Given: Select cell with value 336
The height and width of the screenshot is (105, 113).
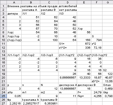Looking at the screenshot, I should [84, 48].
